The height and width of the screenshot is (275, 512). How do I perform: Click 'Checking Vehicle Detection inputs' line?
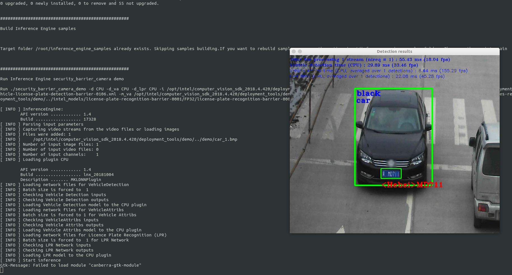[53, 195]
